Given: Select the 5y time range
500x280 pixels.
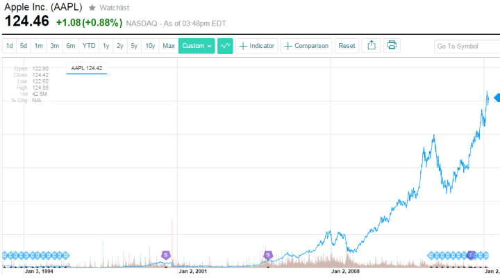Looking at the screenshot, I should click(x=134, y=46).
